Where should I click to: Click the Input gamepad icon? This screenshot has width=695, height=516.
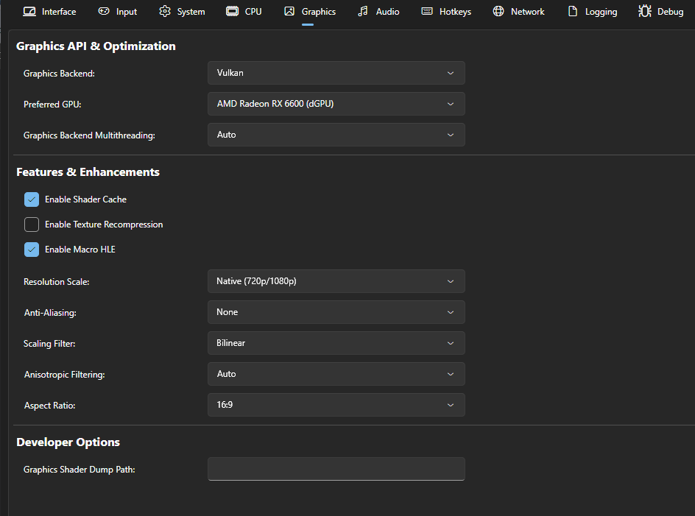(x=104, y=11)
